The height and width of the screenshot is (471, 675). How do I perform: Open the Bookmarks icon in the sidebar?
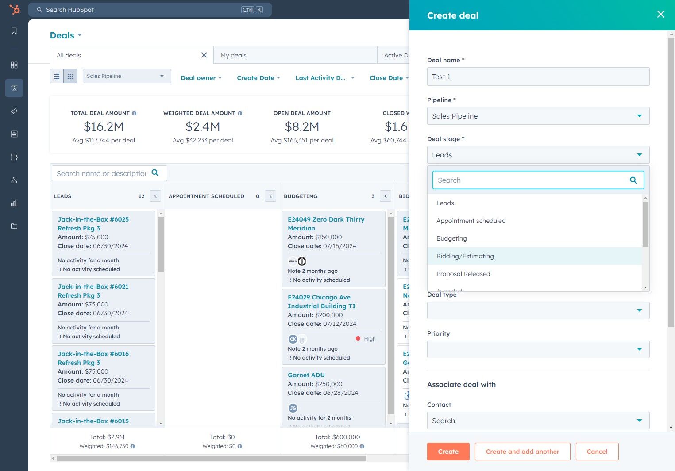(x=14, y=31)
